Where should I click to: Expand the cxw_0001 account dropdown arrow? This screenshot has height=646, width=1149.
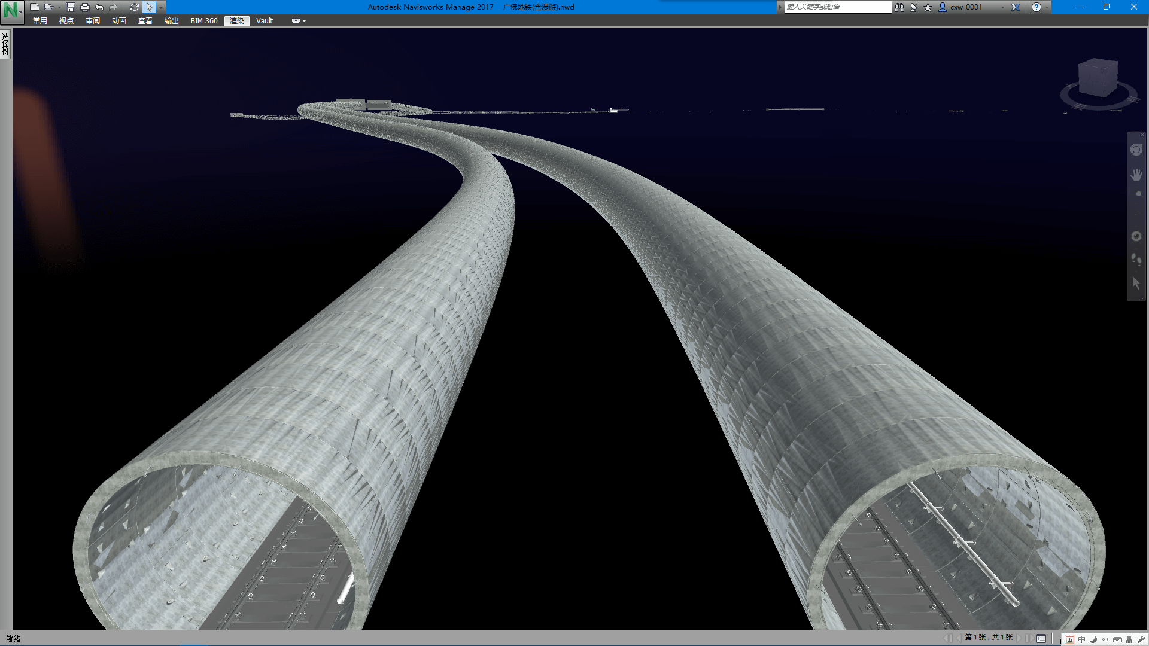coord(1003,7)
